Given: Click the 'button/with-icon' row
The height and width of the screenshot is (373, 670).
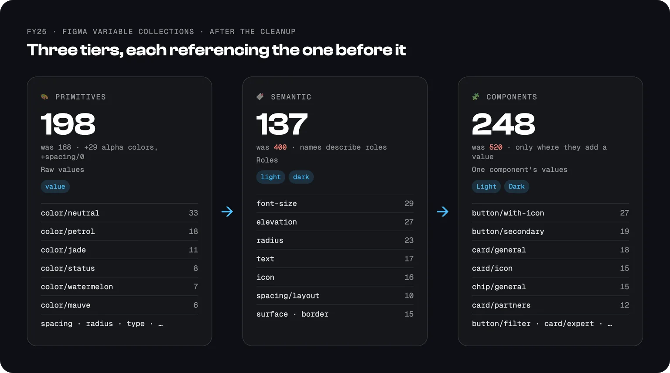Looking at the screenshot, I should (x=550, y=213).
